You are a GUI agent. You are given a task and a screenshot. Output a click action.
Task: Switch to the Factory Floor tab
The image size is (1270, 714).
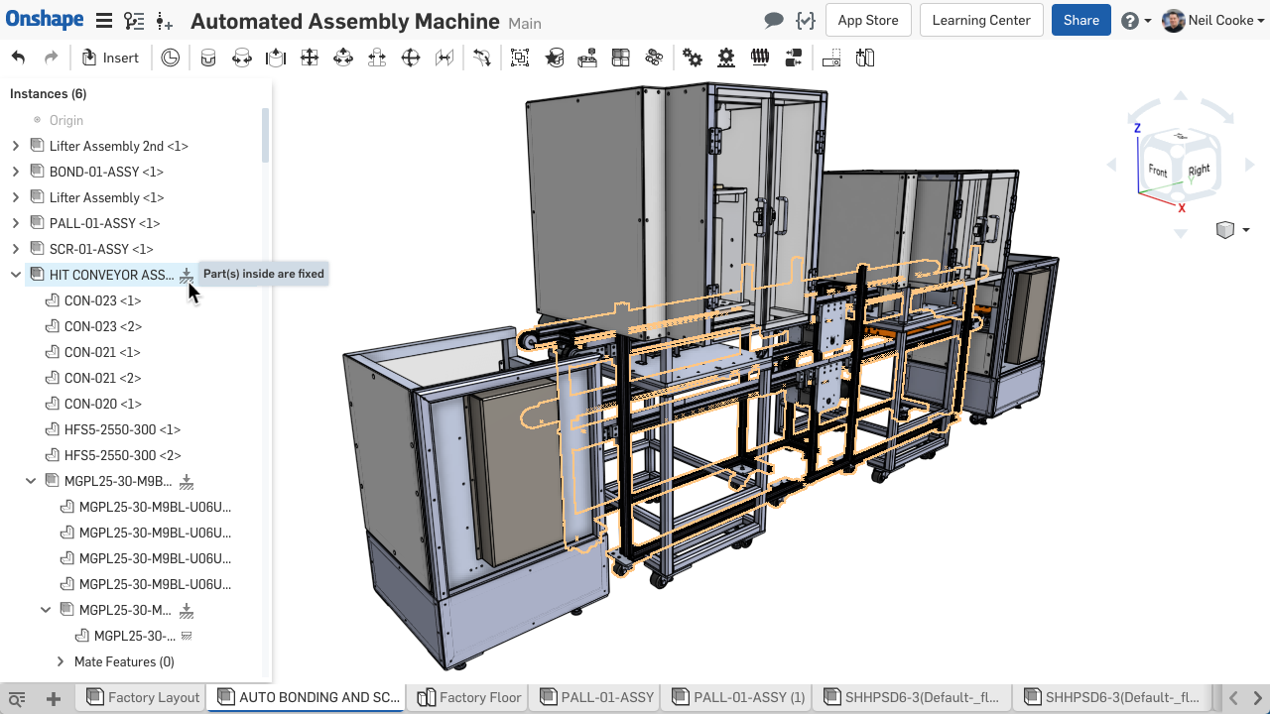469,698
